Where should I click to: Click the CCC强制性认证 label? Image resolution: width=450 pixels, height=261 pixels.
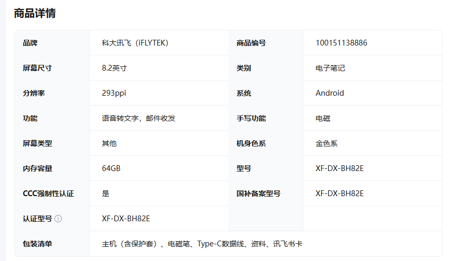tap(48, 194)
